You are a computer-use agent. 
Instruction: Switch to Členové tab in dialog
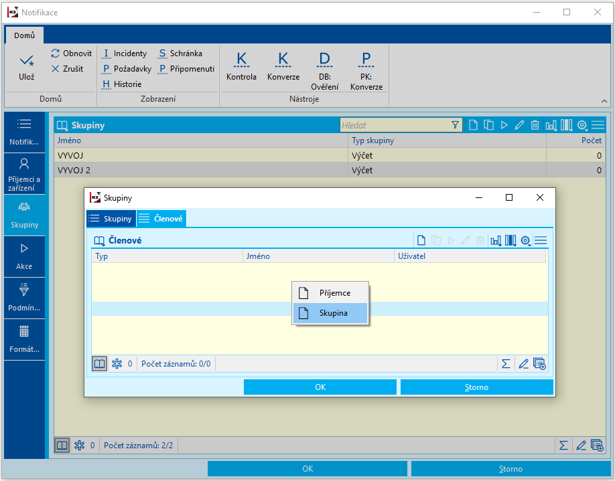(x=161, y=219)
